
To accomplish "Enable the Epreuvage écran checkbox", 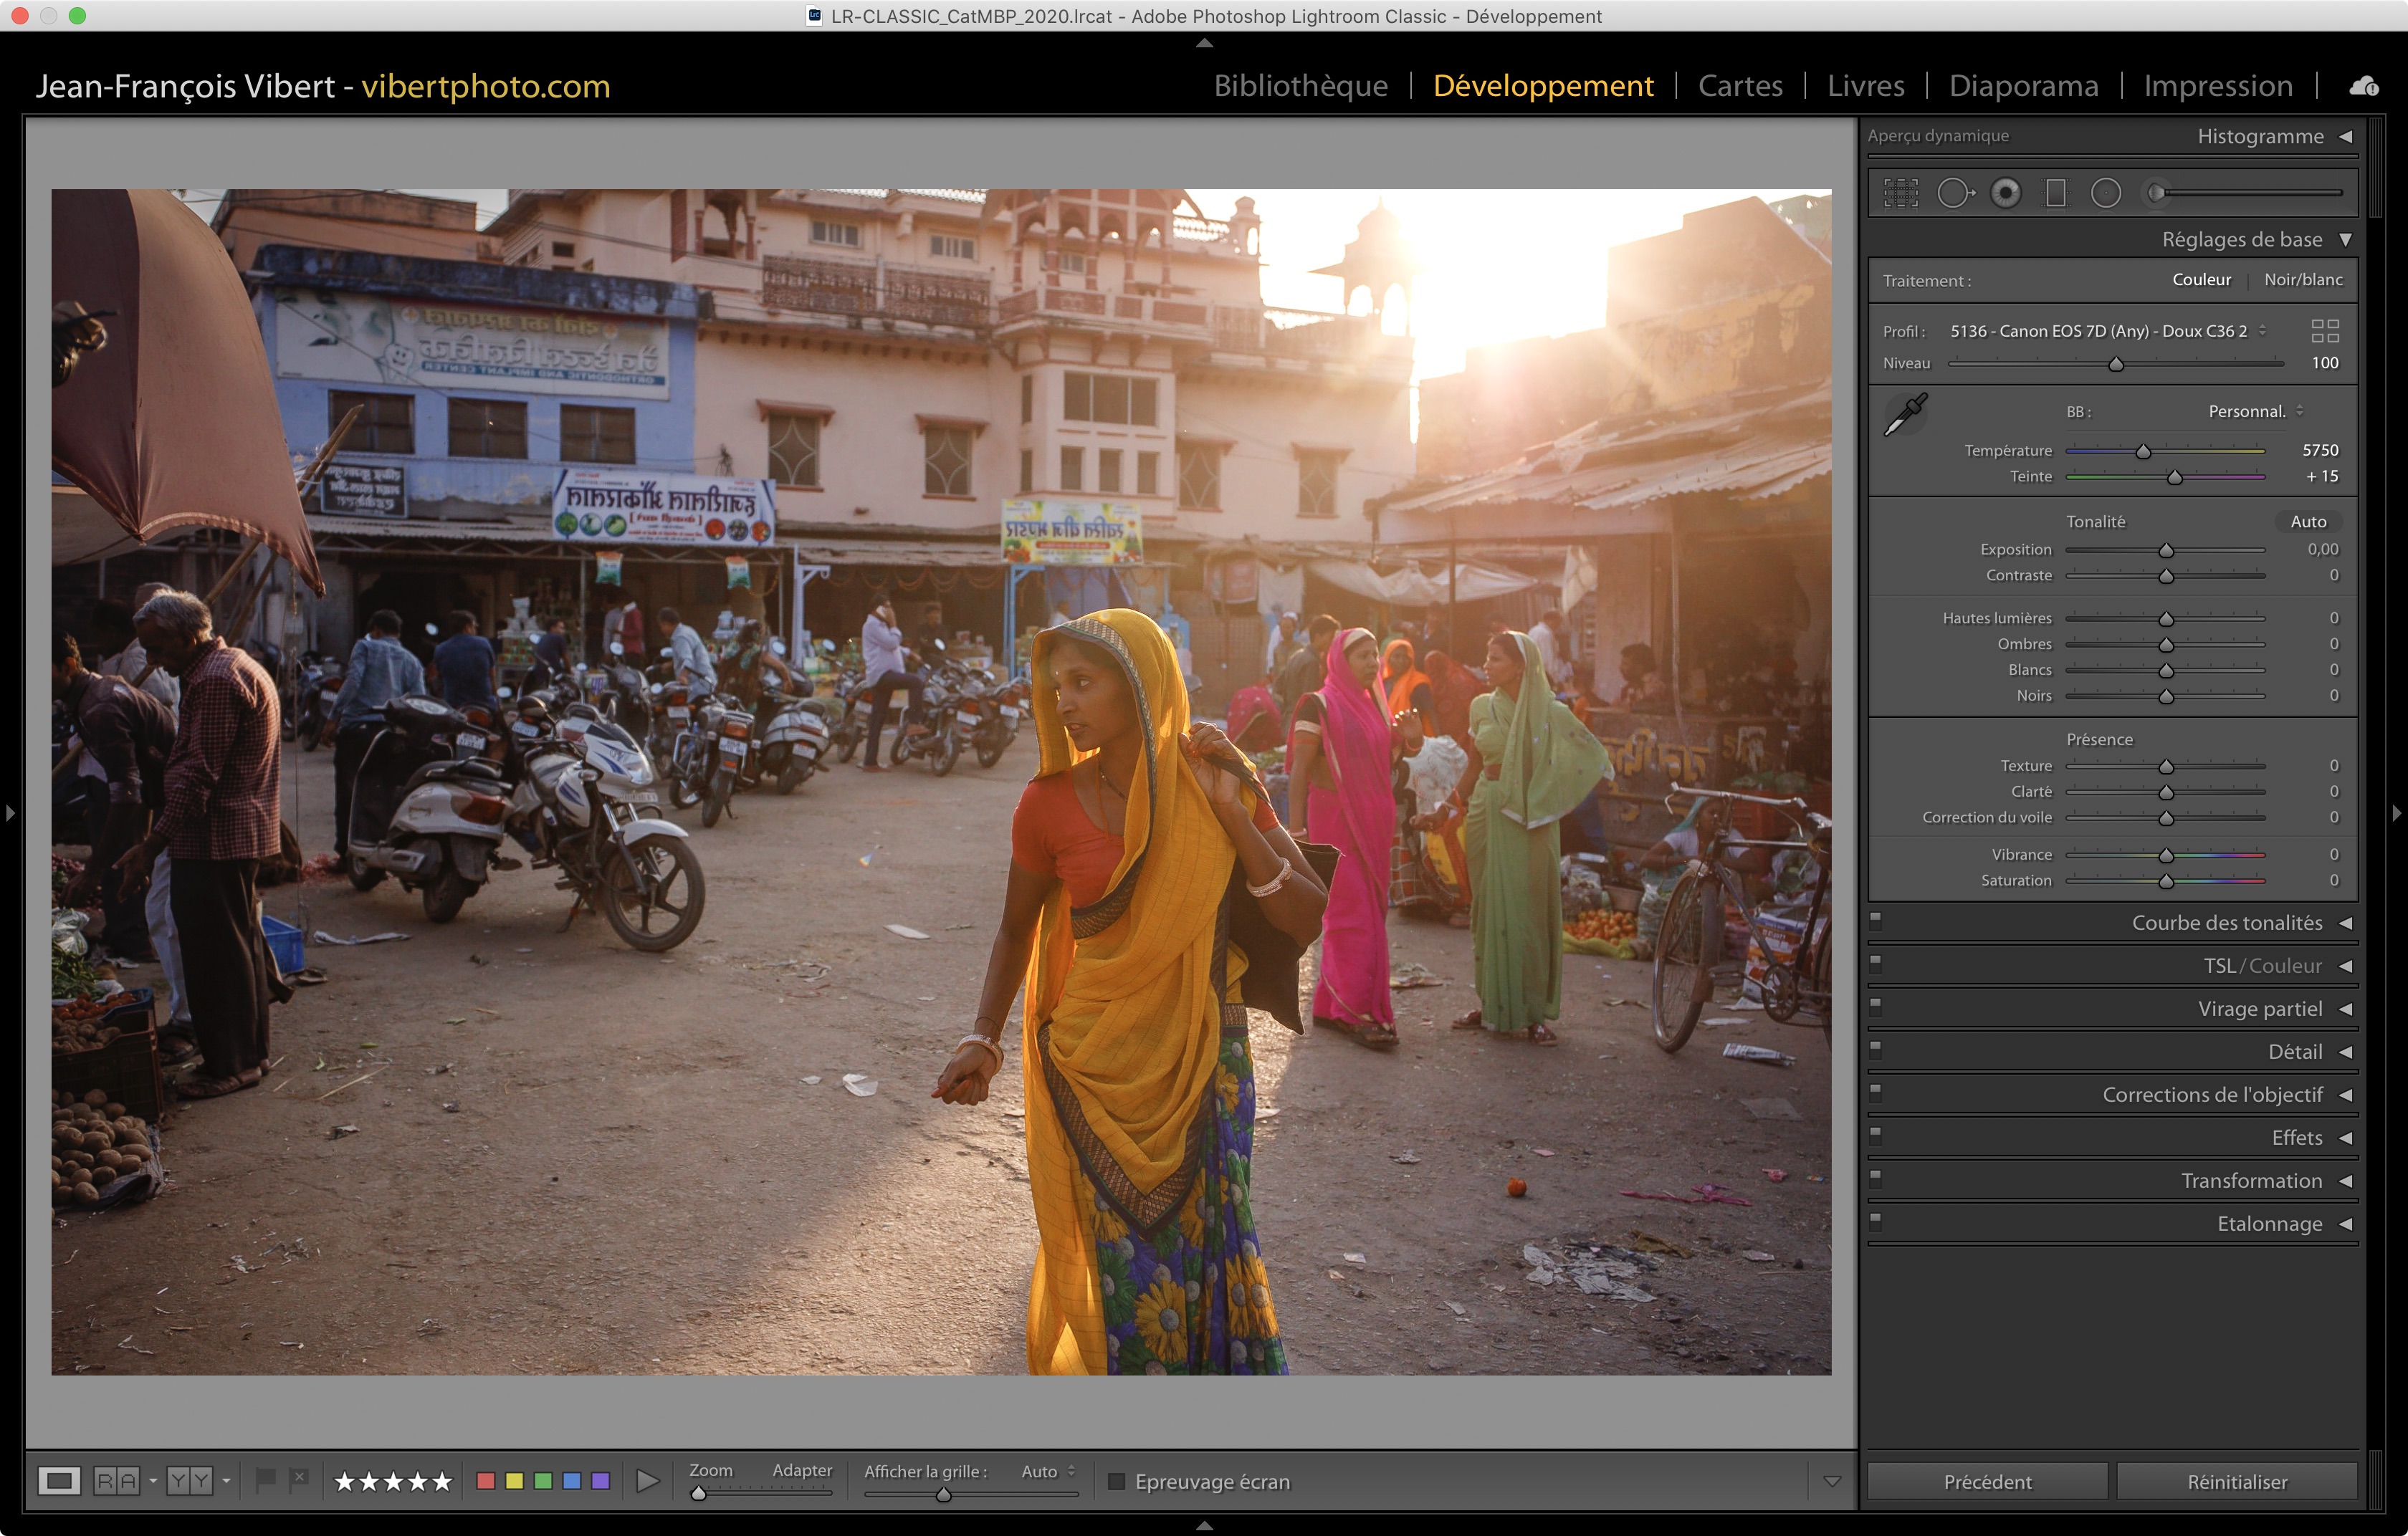I will click(x=1117, y=1481).
